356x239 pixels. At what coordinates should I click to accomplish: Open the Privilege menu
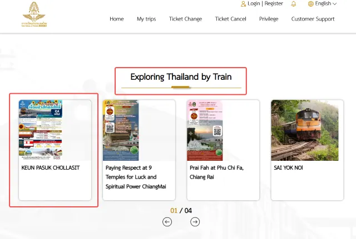pyautogui.click(x=269, y=19)
